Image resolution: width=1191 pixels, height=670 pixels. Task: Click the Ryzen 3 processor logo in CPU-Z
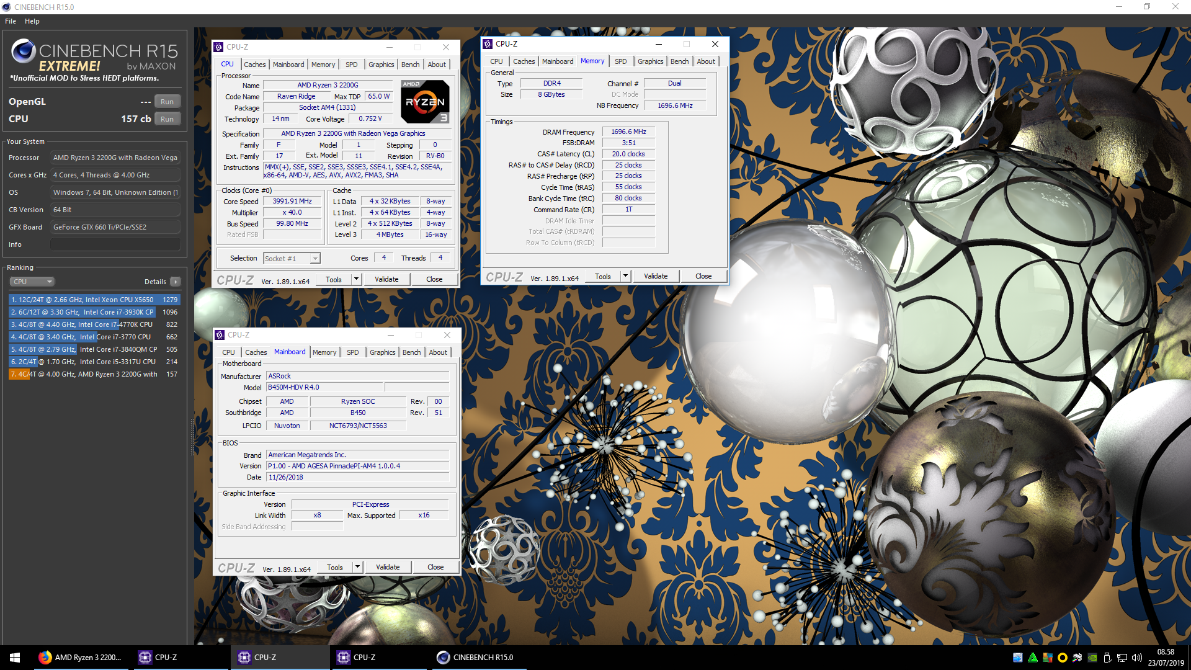click(425, 101)
